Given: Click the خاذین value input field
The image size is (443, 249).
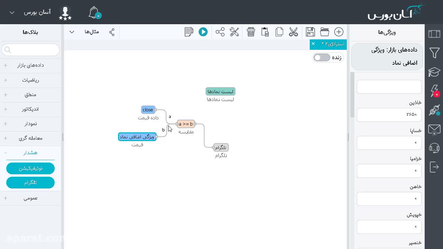Looking at the screenshot, I should click(x=389, y=114).
